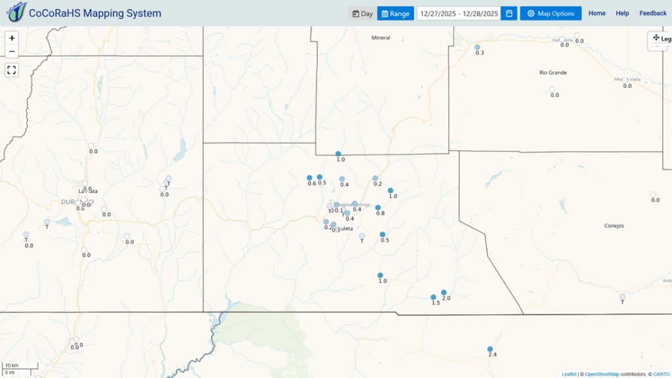This screenshot has width=672, height=378.
Task: Select the 0.5 marker next to 0.6
Action: [x=320, y=177]
